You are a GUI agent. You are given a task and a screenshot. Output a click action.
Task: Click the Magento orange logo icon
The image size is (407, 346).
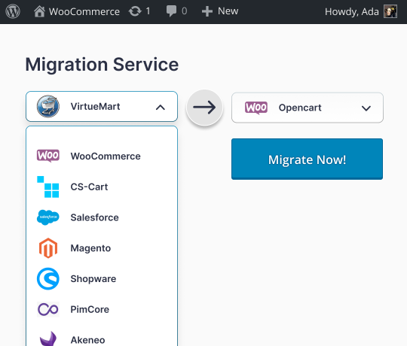(x=48, y=248)
